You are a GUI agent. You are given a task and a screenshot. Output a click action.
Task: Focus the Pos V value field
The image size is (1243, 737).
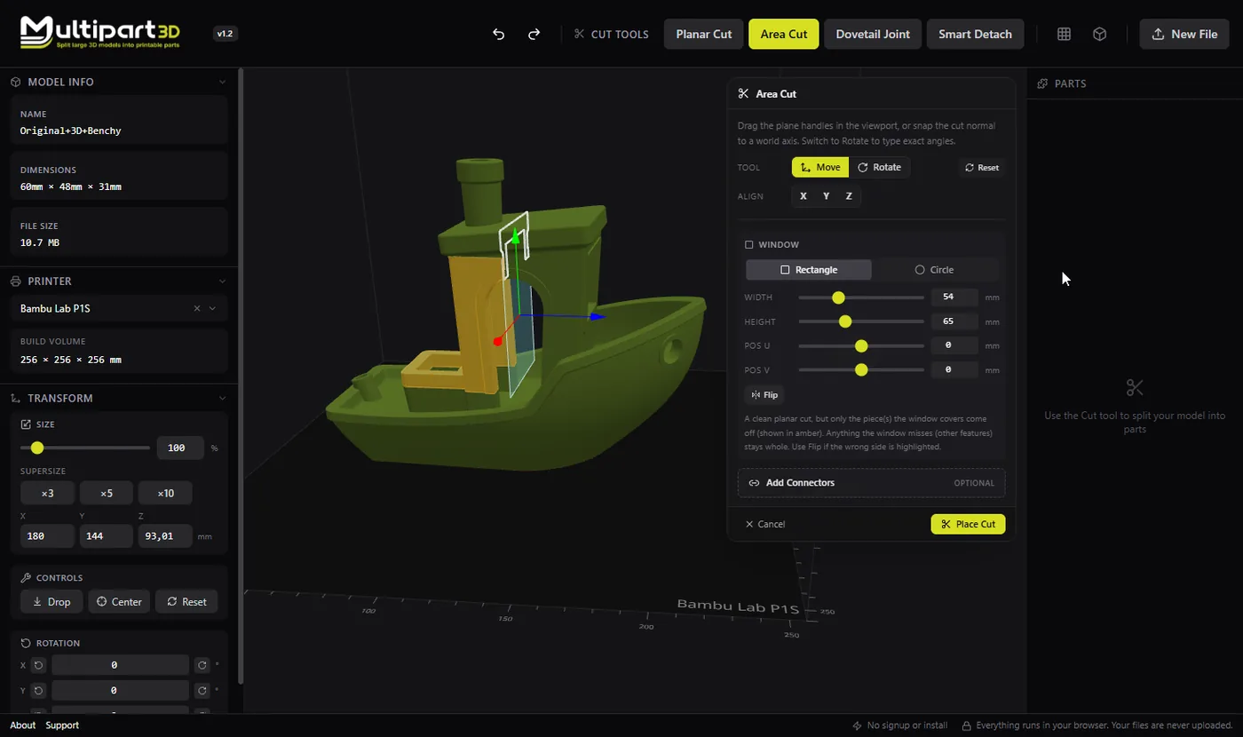pyautogui.click(x=954, y=369)
